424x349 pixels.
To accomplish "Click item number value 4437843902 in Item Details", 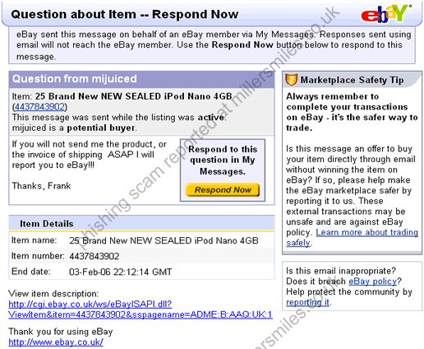I will [94, 256].
